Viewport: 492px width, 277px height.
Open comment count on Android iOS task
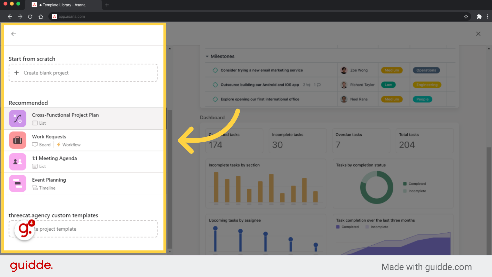pyautogui.click(x=317, y=85)
